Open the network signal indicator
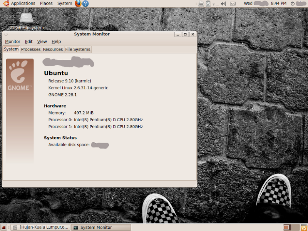The height and width of the screenshot is (231, 308). coord(215,4)
